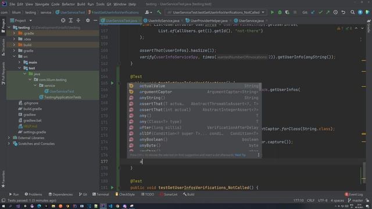Viewport: 372px width, 209px height.
Task: Open the Navigate menu
Action: point(42,4)
